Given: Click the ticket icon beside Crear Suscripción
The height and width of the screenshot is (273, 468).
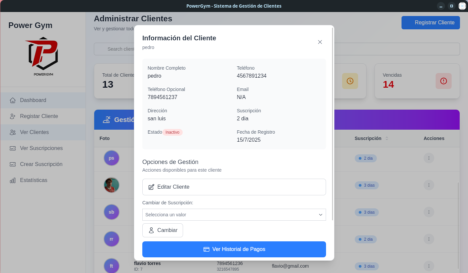Looking at the screenshot, I should click(x=13, y=164).
